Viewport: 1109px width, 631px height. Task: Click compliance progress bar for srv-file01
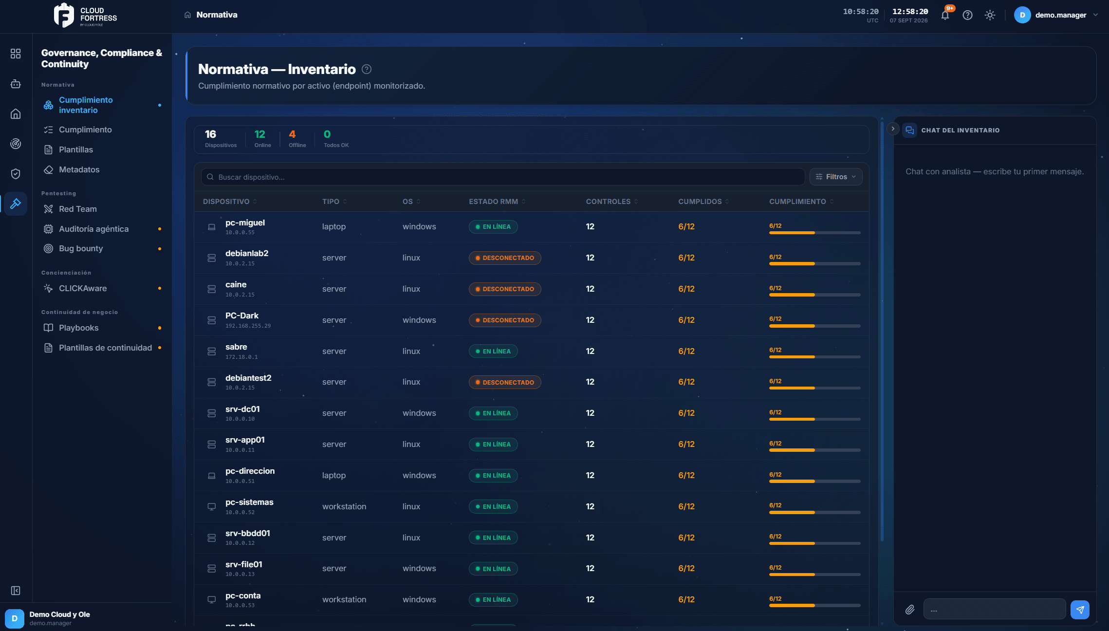(x=814, y=575)
